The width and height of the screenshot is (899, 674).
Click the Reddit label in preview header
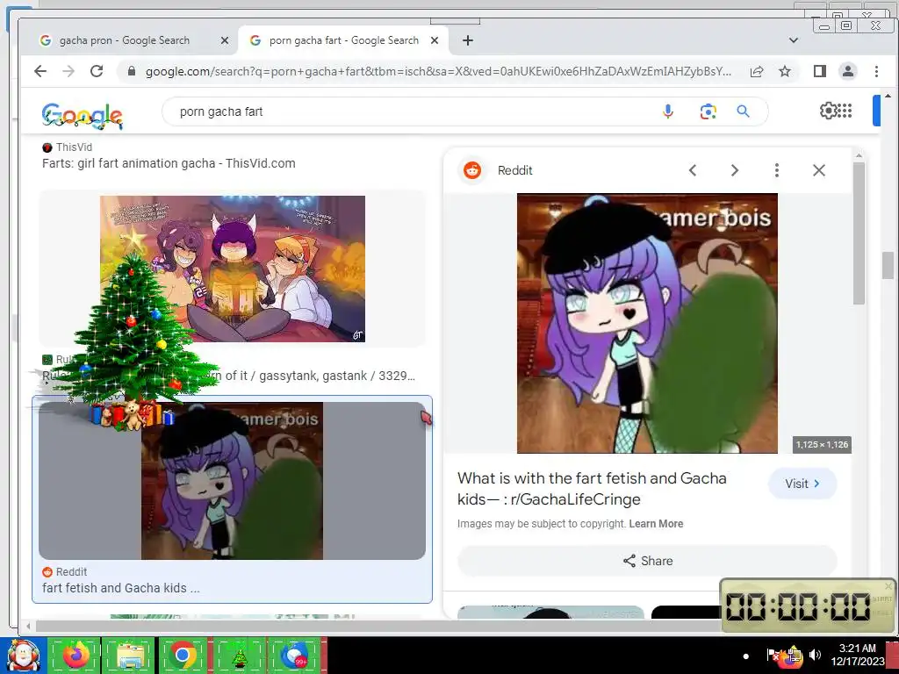tap(514, 170)
